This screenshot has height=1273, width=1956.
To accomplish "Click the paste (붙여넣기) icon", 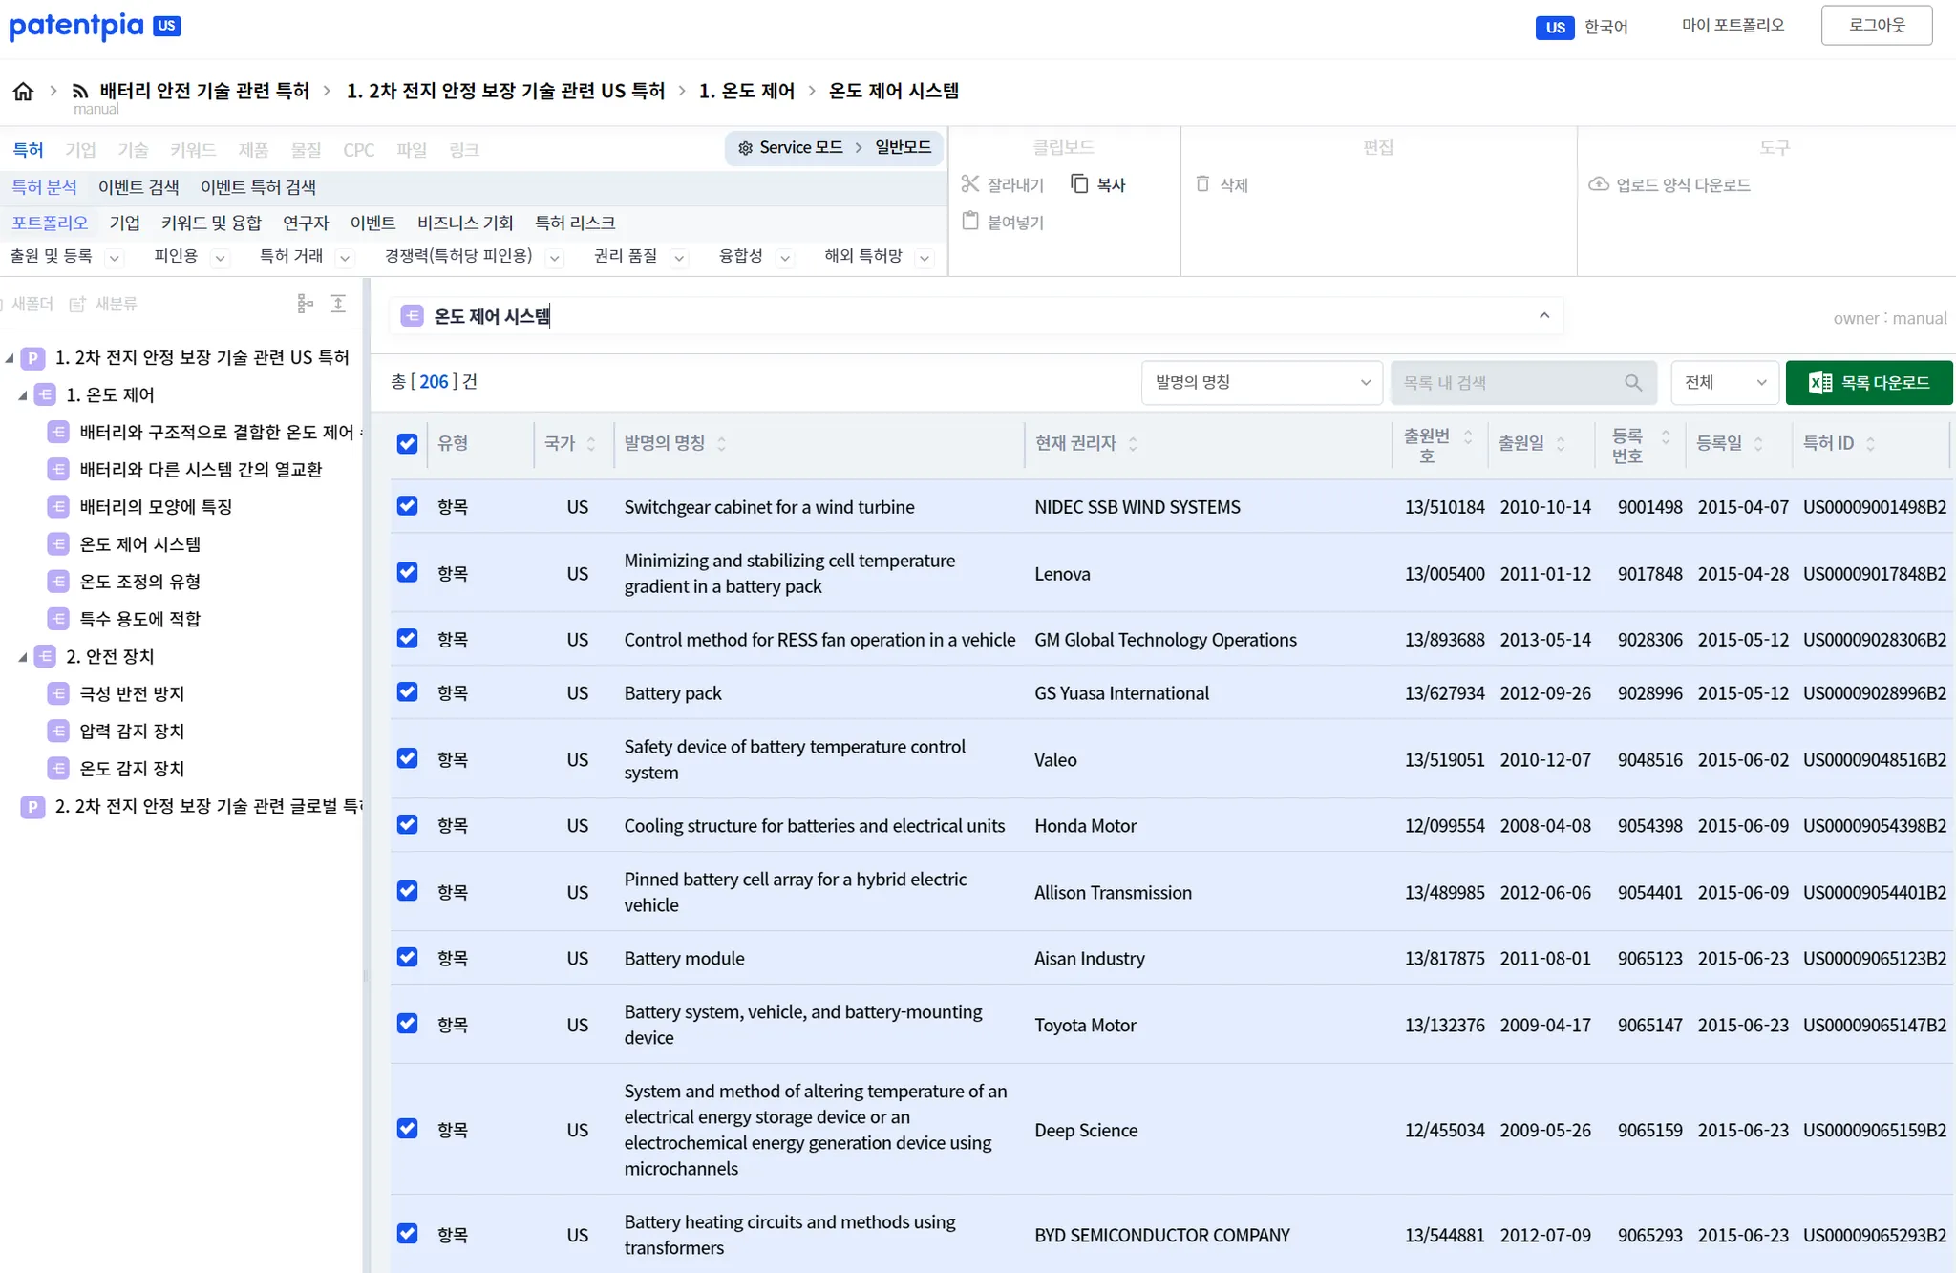I will [970, 222].
